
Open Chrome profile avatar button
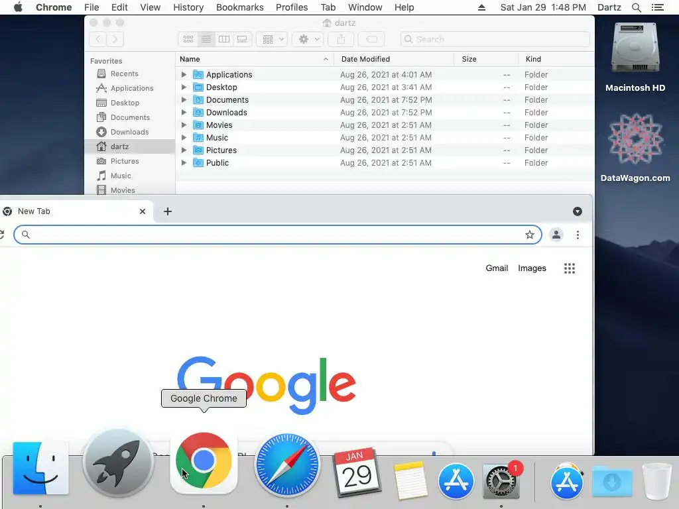pos(556,235)
